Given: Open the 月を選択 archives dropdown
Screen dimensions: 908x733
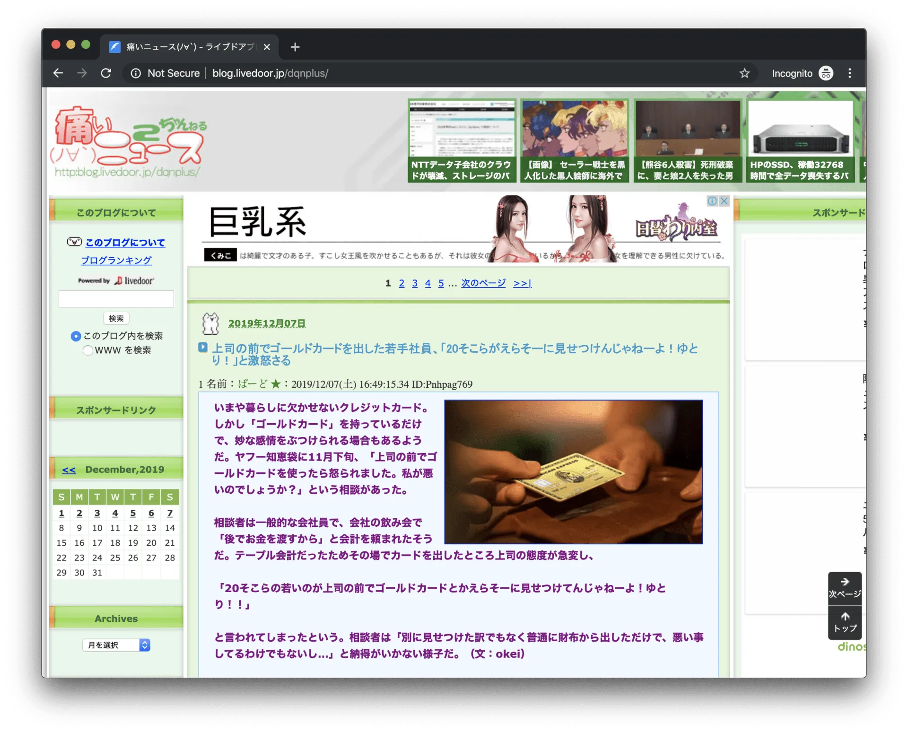Looking at the screenshot, I should [x=116, y=645].
